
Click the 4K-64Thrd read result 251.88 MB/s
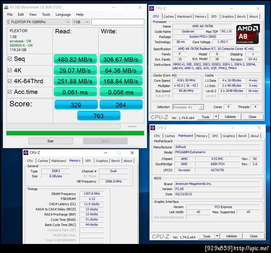[x=75, y=81]
